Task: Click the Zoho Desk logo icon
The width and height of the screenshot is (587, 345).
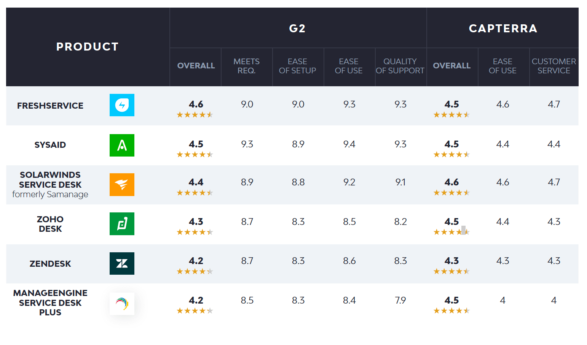Action: click(x=122, y=224)
